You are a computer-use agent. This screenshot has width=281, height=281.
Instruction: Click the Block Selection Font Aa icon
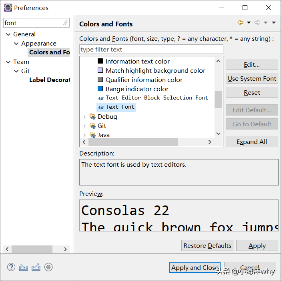point(100,98)
